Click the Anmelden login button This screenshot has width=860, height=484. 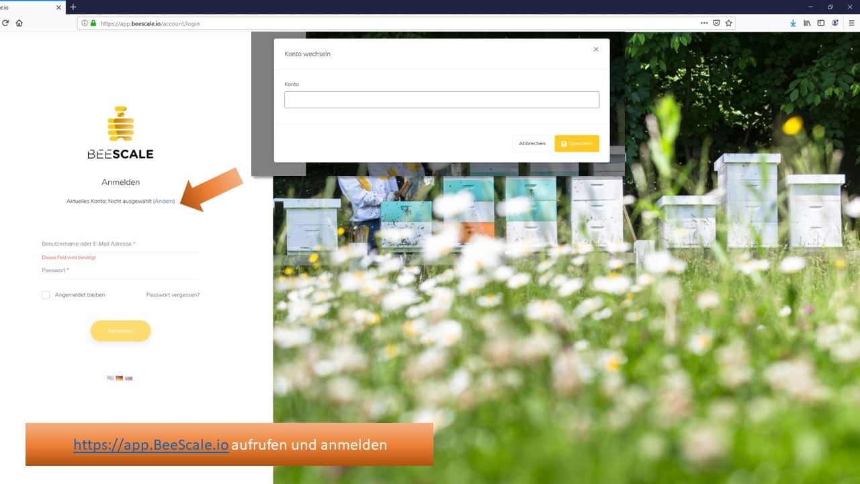[120, 331]
